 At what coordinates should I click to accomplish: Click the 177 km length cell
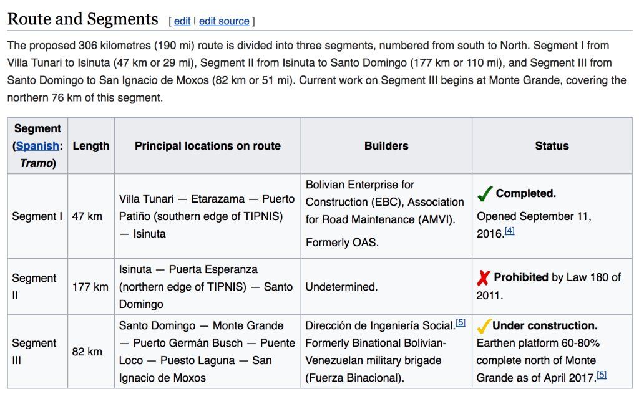pyautogui.click(x=90, y=287)
